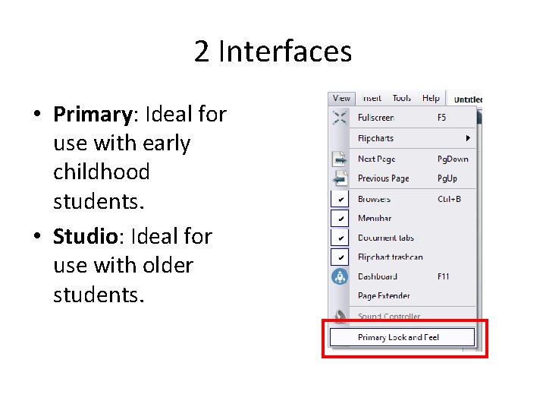The width and height of the screenshot is (546, 410).
Task: Open the Insert menu
Action: 372,99
